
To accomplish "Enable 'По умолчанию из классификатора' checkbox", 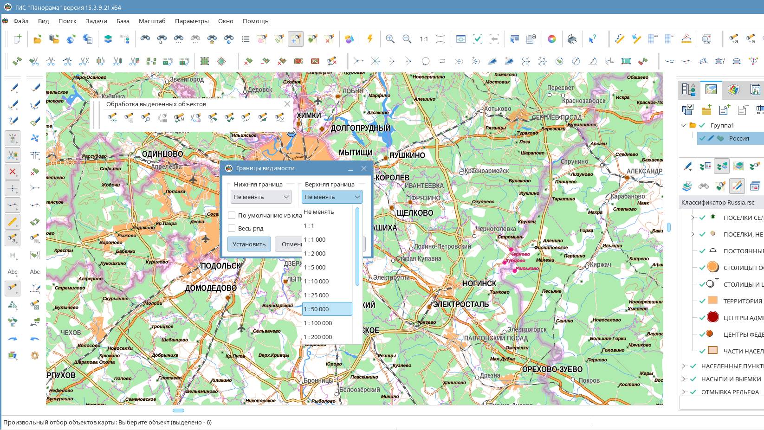I will 232,215.
